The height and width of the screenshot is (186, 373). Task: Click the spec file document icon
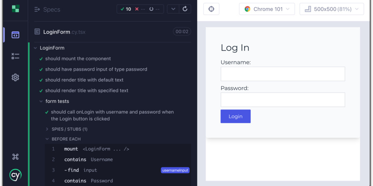[x=37, y=32]
